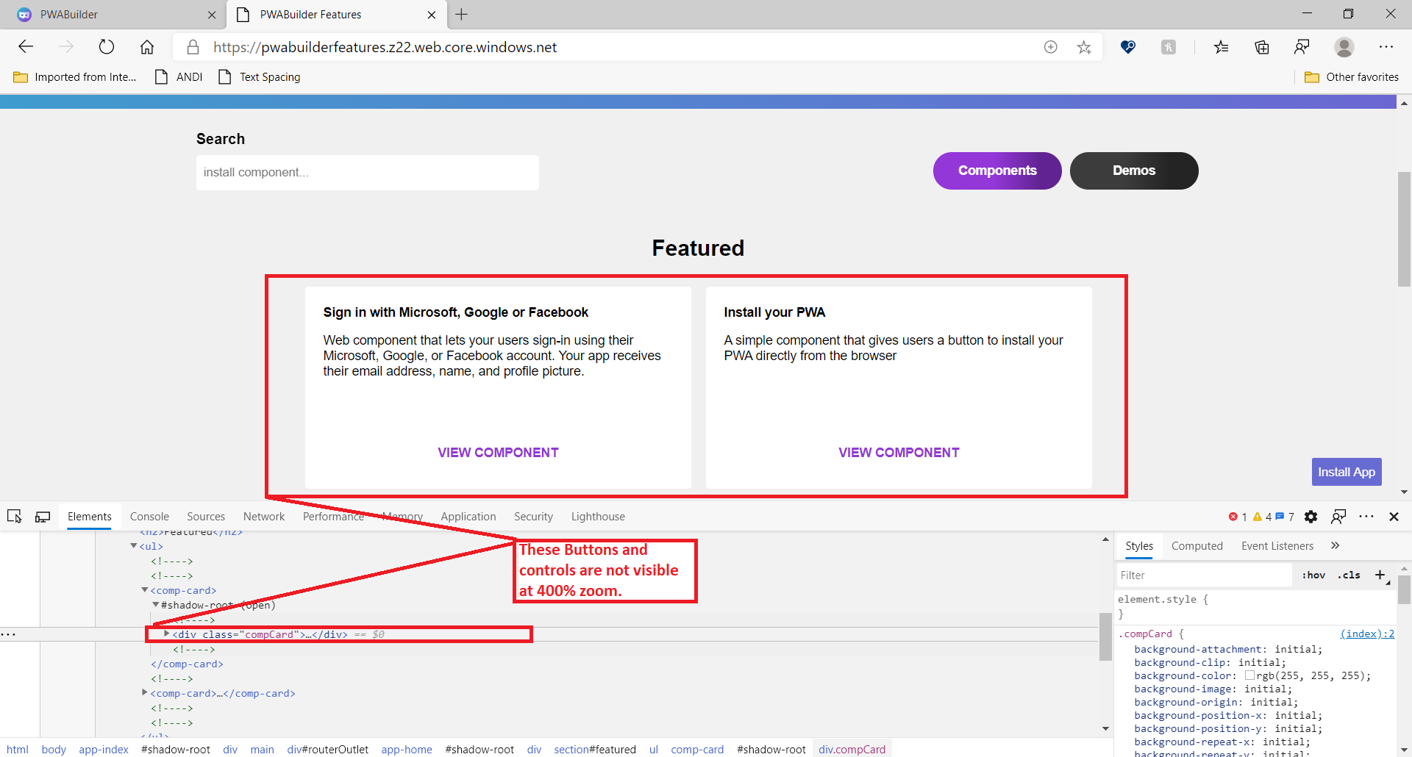Open the browser Favorites star icon
1412x757 pixels.
1084,47
